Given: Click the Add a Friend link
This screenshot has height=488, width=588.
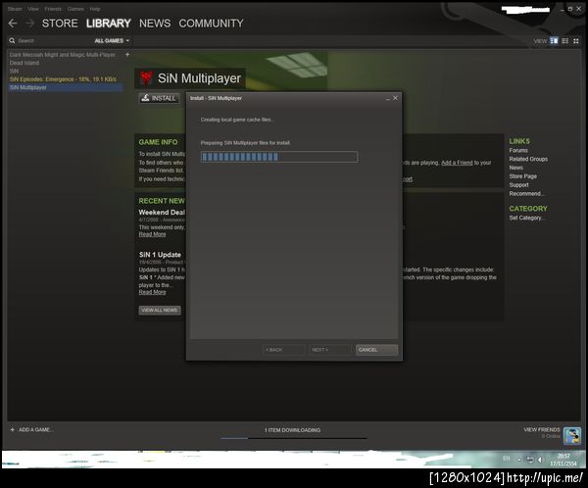Looking at the screenshot, I should point(457,163).
